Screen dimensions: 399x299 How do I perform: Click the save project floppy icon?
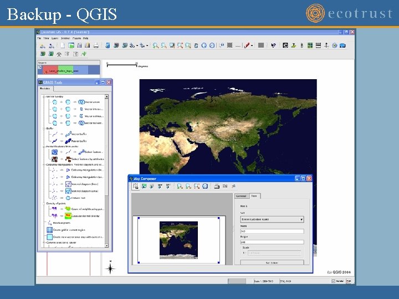[79, 45]
